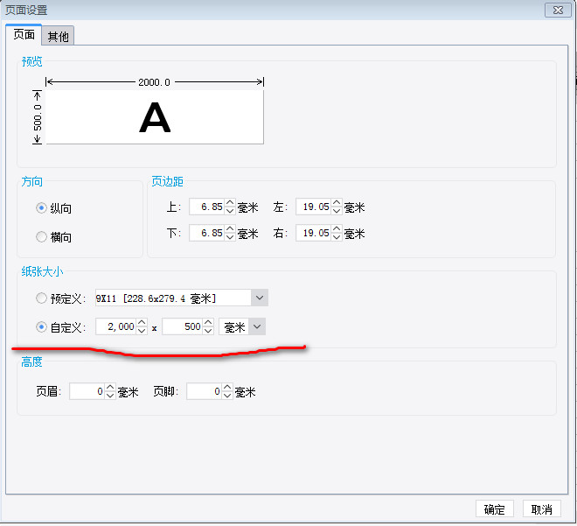The width and height of the screenshot is (577, 526).
Task: Open predefined paper size dropdown 9X11
Action: [260, 298]
